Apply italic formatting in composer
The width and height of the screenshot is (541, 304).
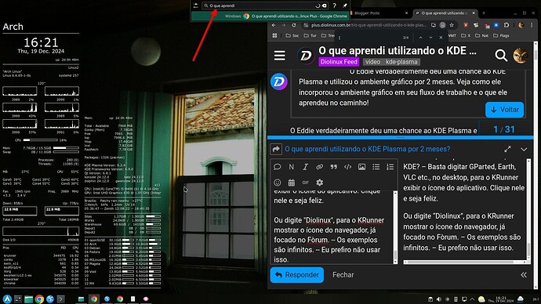tap(305, 167)
